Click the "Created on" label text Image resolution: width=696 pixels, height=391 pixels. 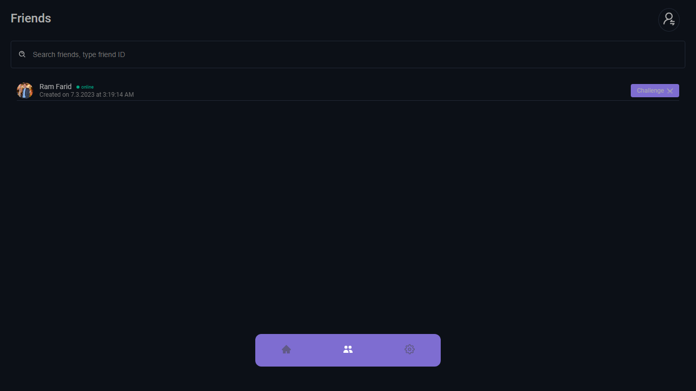click(x=54, y=95)
